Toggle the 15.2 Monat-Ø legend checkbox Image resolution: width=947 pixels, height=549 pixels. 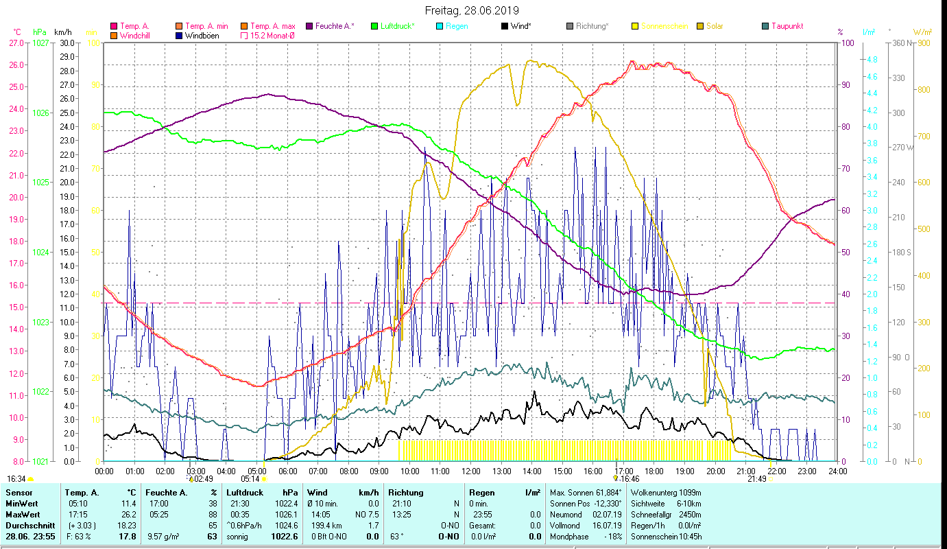point(244,36)
